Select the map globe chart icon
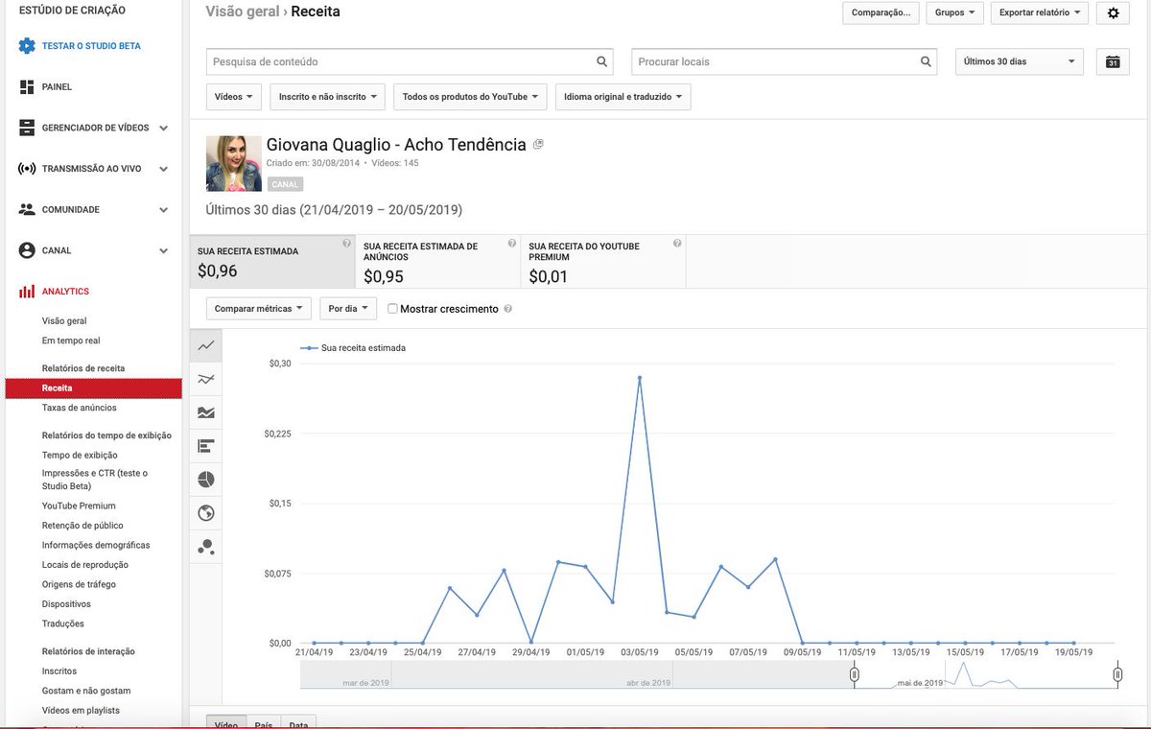 click(206, 513)
